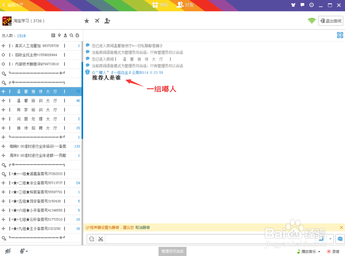This screenshot has height=256, width=345.
Task: Click the 退出房间 button
Action: pyautogui.click(x=330, y=21)
